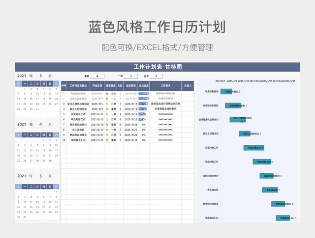This screenshot has width=315, height=238.
Task: Click the 2021/3/1 axis label on Gantt chart
Action: click(220, 81)
